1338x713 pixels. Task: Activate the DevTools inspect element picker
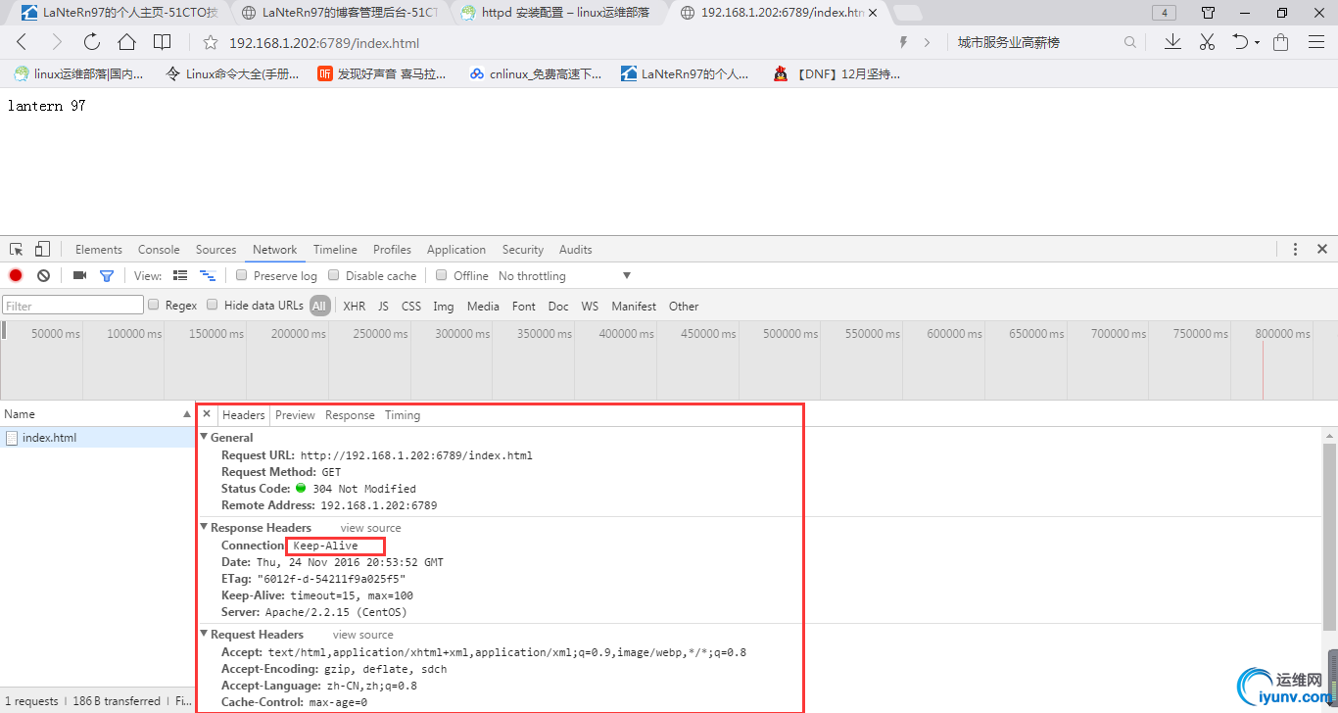(x=17, y=249)
